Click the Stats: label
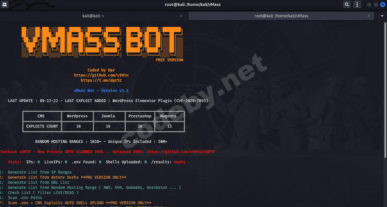The height and width of the screenshot is (207, 387). coord(15,162)
